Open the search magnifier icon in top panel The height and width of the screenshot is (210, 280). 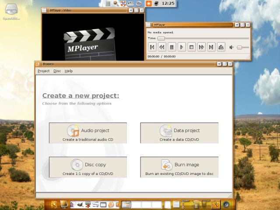115,3
